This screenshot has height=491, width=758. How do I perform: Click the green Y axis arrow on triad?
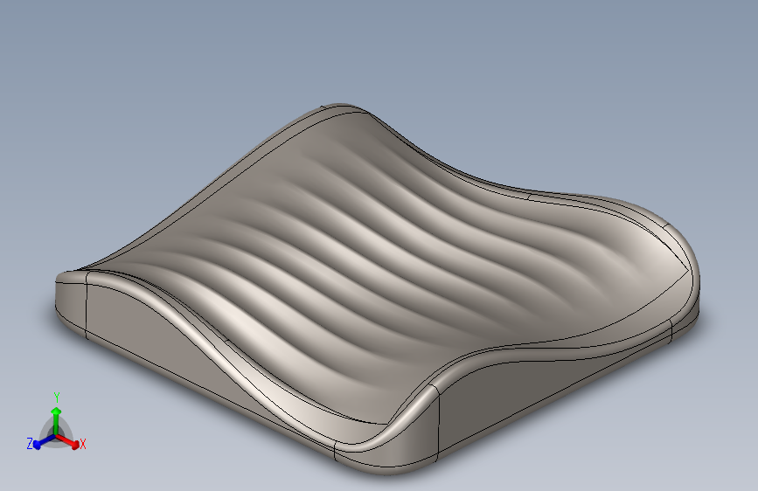point(56,419)
